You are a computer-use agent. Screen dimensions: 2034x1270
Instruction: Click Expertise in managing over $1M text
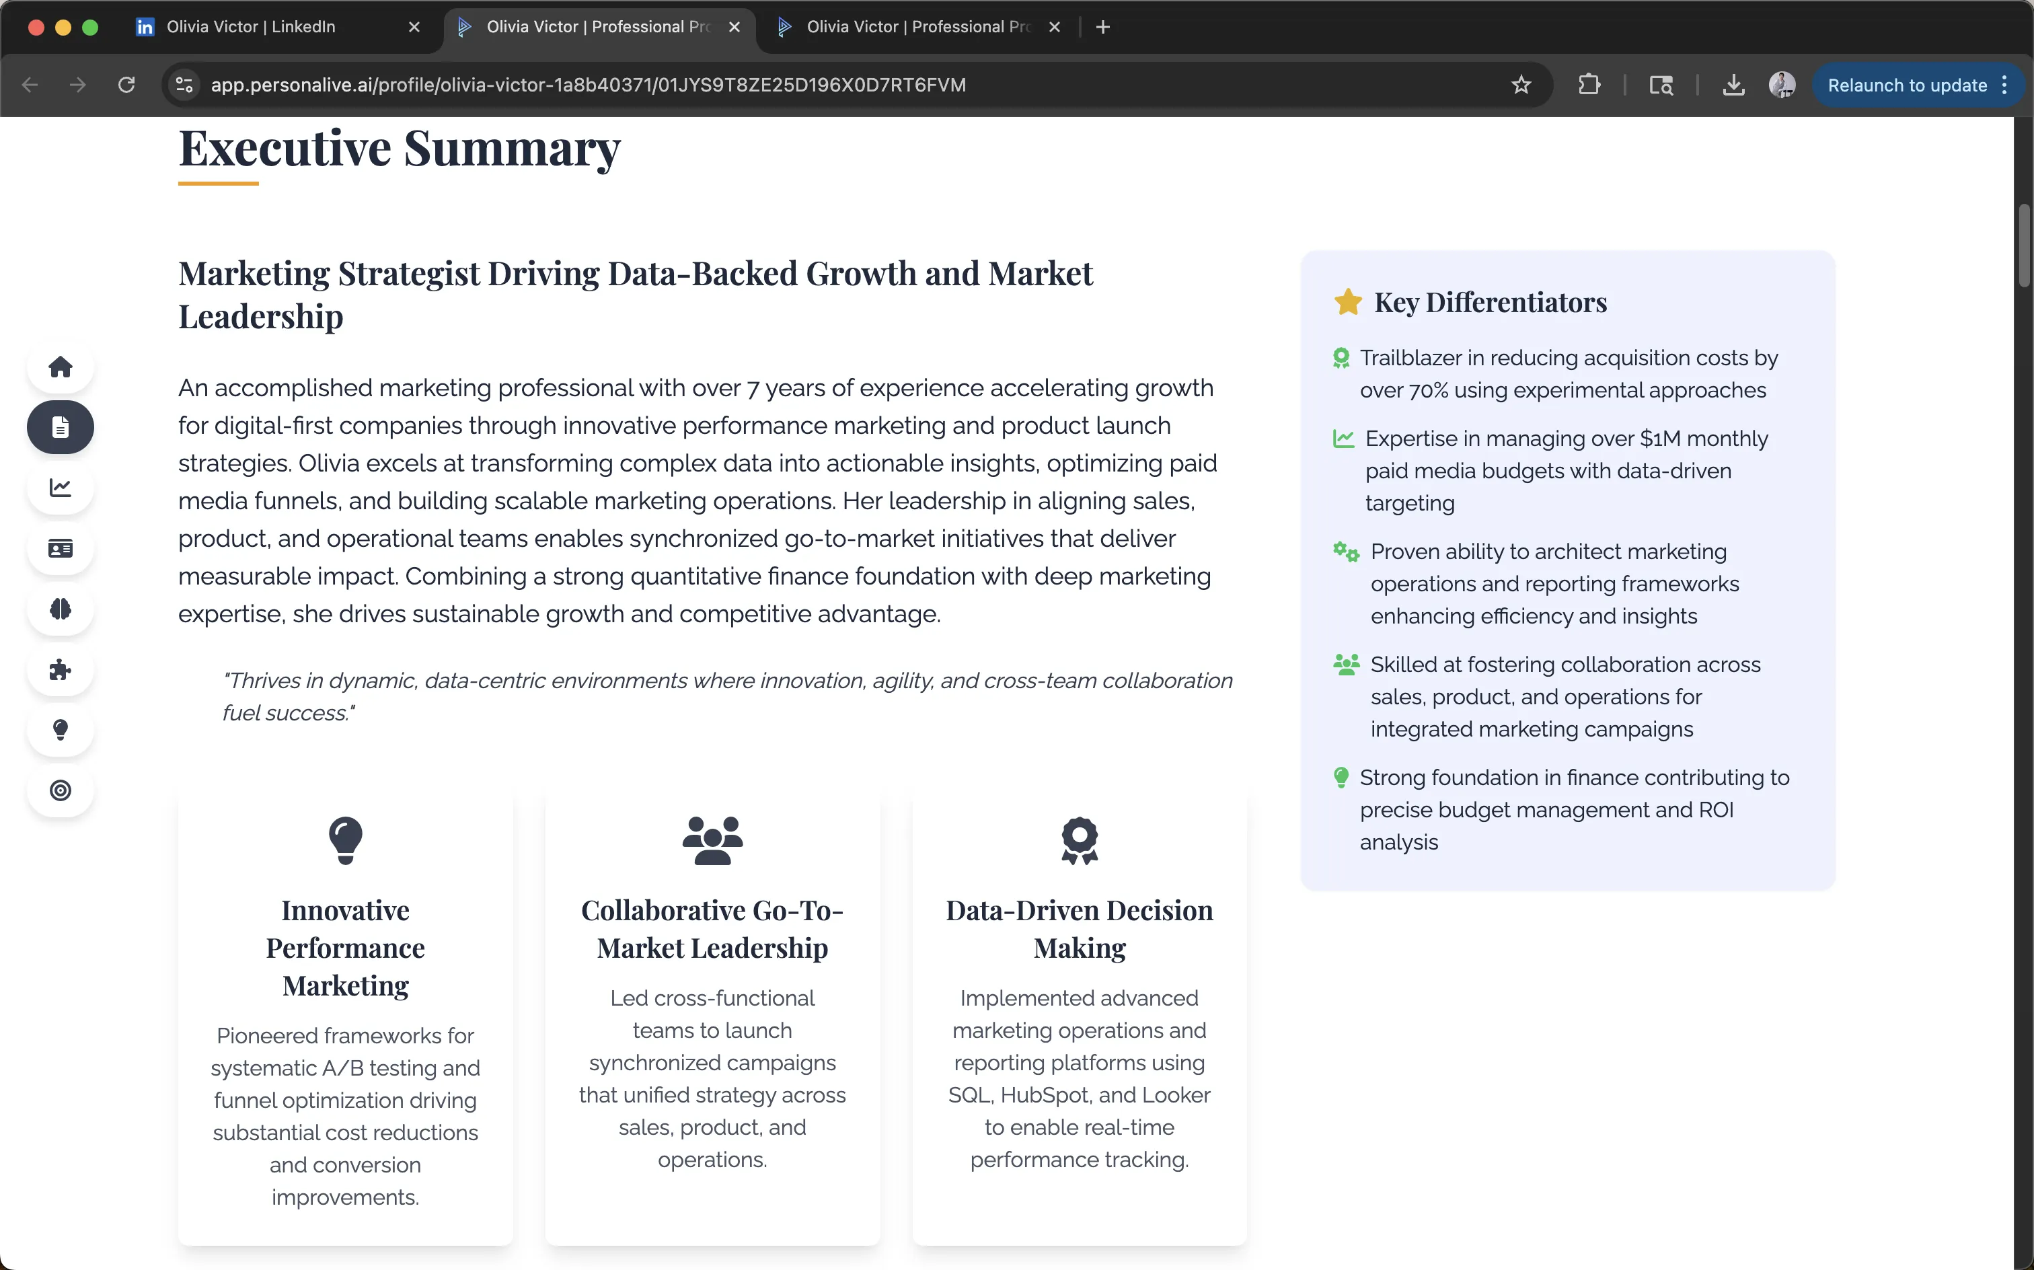pos(1567,470)
